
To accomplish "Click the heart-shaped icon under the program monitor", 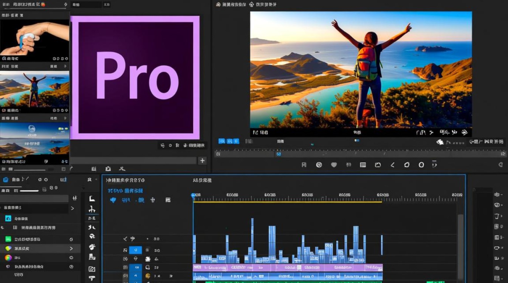I will (x=334, y=165).
